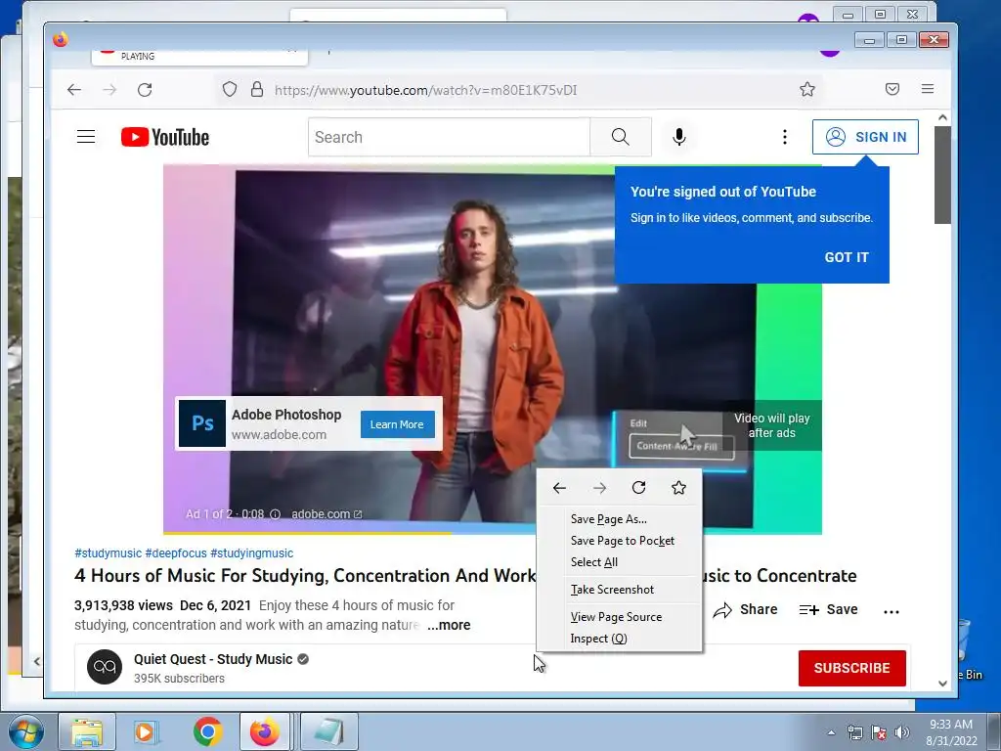This screenshot has height=751, width=1001.
Task: Choose Back arrow in context menu
Action: click(x=559, y=488)
